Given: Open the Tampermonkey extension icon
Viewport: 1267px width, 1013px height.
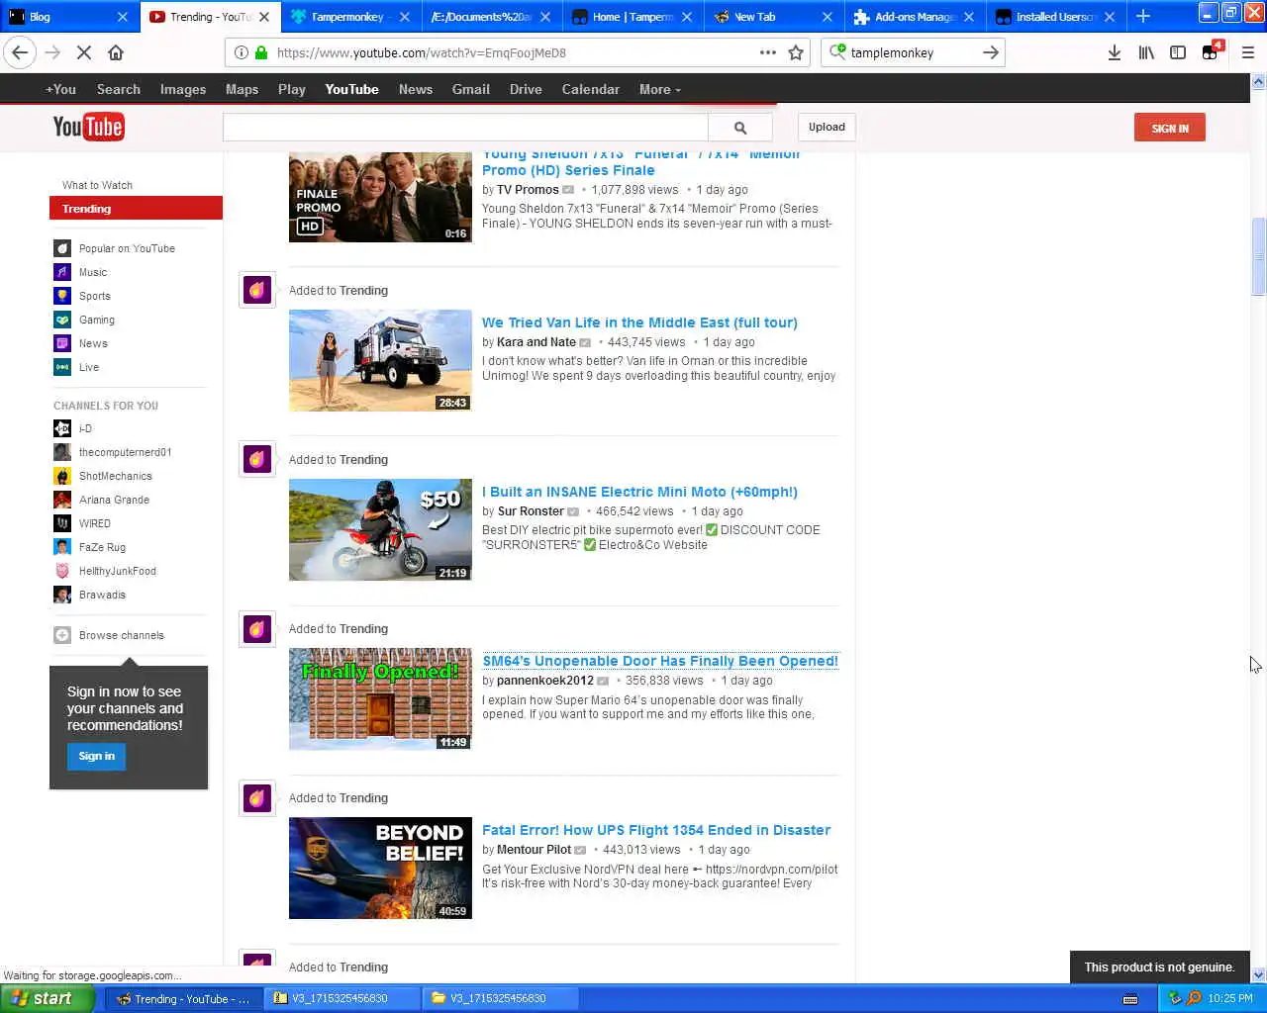Looking at the screenshot, I should 1211,51.
